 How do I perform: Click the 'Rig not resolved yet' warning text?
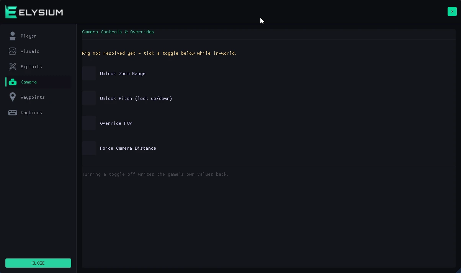(x=159, y=53)
